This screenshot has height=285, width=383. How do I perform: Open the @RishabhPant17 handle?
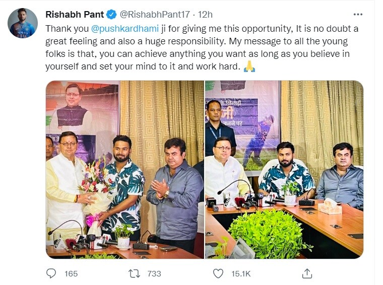click(x=154, y=15)
